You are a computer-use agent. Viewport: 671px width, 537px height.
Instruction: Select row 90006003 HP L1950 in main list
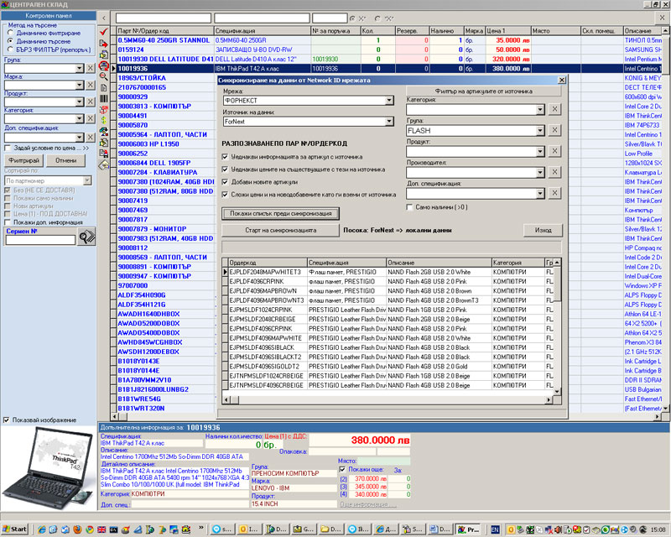click(x=165, y=143)
